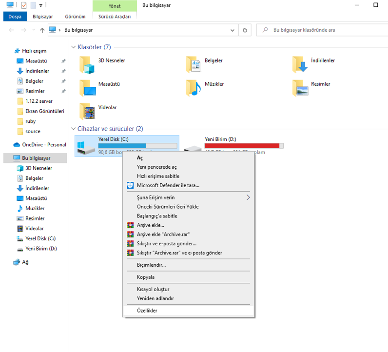
Task: Select Kısayol oluştur
Action: (x=189, y=289)
